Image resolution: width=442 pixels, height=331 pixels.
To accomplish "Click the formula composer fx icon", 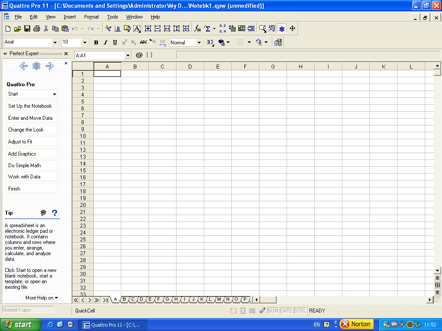I will click(197, 29).
